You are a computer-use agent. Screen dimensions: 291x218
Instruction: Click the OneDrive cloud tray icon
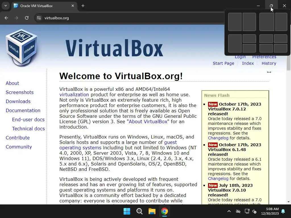click(238, 211)
